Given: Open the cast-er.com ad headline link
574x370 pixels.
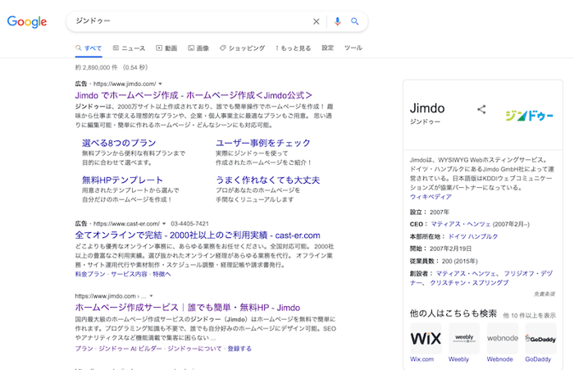Looking at the screenshot, I should (x=198, y=235).
